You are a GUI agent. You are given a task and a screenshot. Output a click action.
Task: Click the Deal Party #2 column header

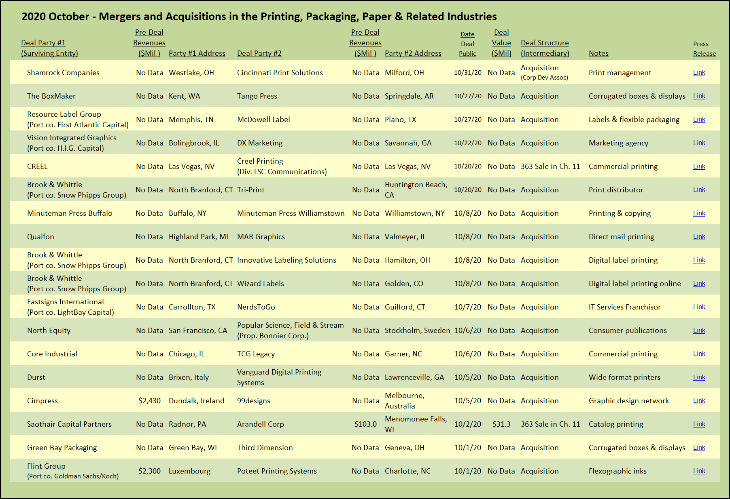pos(259,53)
